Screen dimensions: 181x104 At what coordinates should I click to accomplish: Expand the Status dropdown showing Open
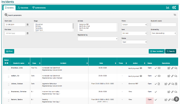tap(134, 42)
